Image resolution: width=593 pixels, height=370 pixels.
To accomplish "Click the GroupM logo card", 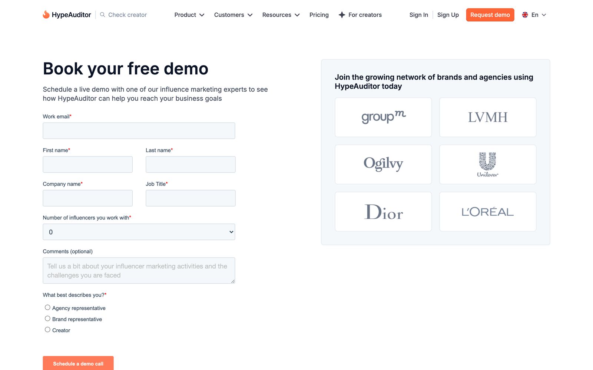I will tap(383, 117).
